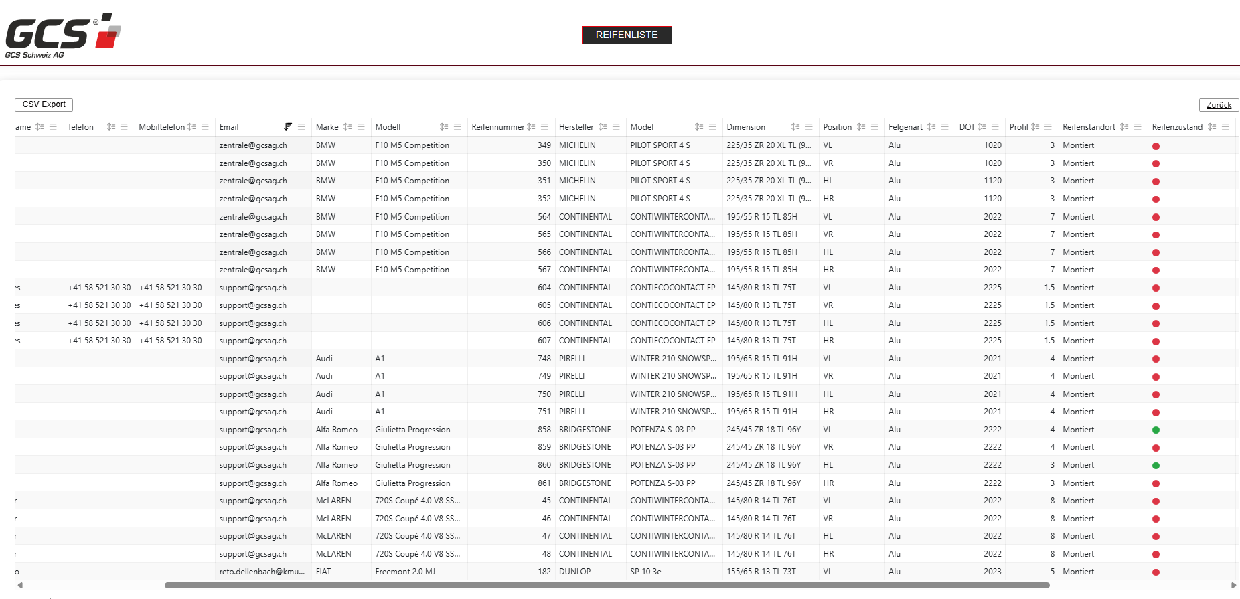Open the Marke column menu icon
The height and width of the screenshot is (599, 1240).
point(361,127)
